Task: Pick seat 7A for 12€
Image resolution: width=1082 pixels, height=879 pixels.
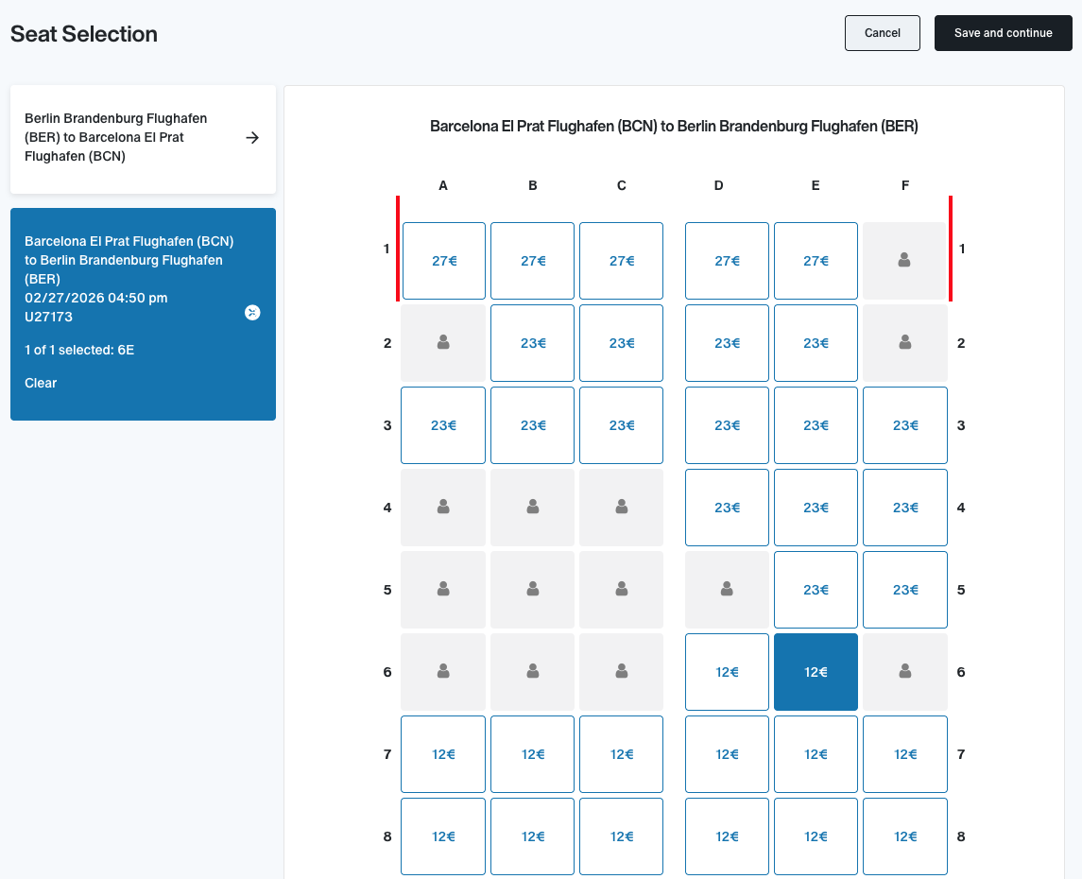Action: 443,754
